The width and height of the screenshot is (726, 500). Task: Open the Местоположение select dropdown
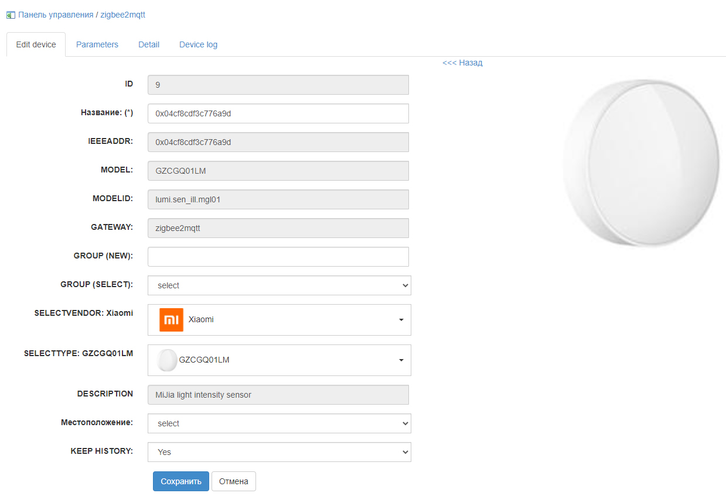tap(279, 423)
